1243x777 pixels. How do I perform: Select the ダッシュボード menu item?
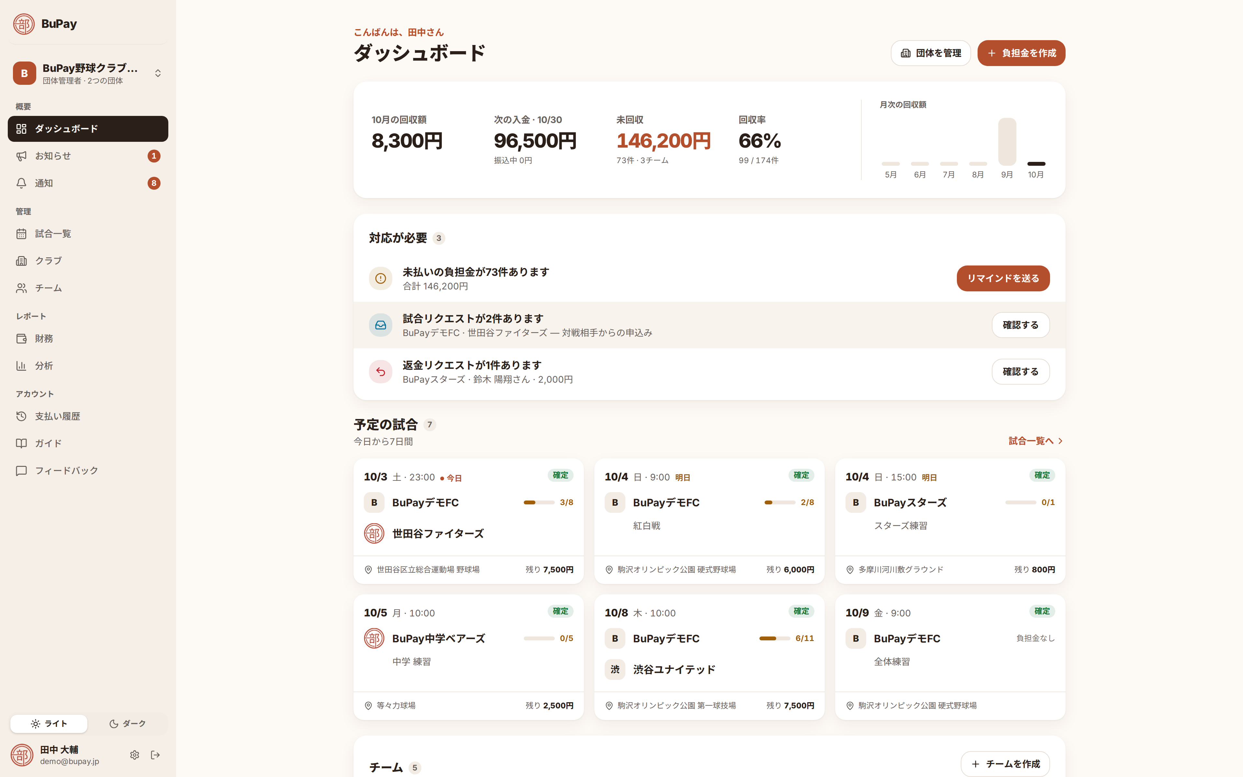[x=88, y=129]
